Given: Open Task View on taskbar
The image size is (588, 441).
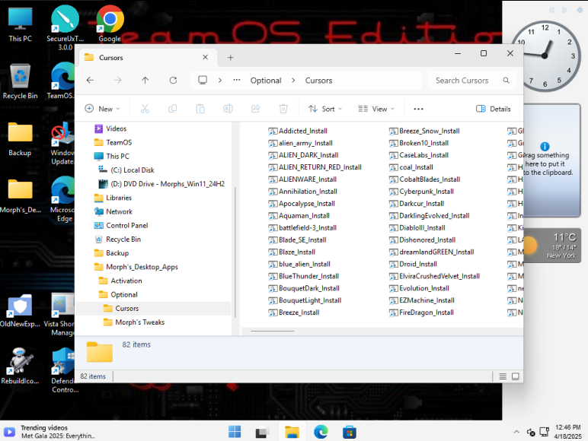Looking at the screenshot, I should point(263,432).
